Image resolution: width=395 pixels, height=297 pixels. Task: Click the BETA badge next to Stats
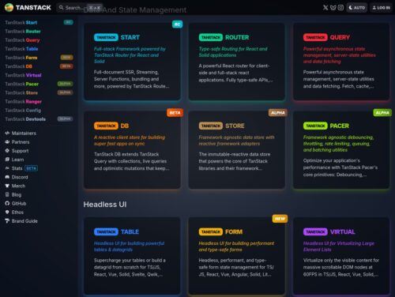(31, 168)
